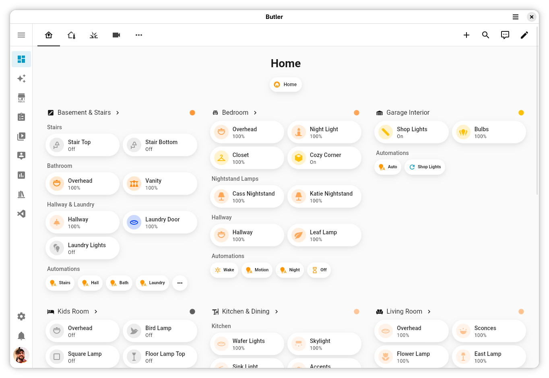Open the assistant chat icon
The height and width of the screenshot is (378, 549).
point(505,35)
